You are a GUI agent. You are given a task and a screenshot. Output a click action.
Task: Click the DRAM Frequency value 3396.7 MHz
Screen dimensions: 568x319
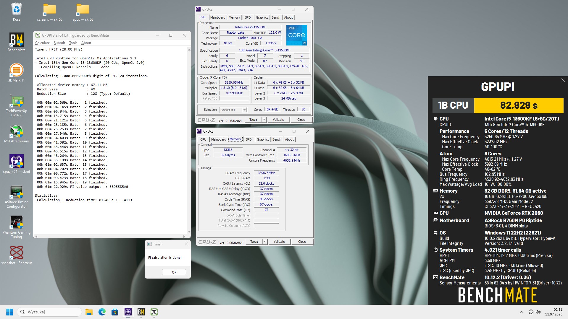(266, 173)
